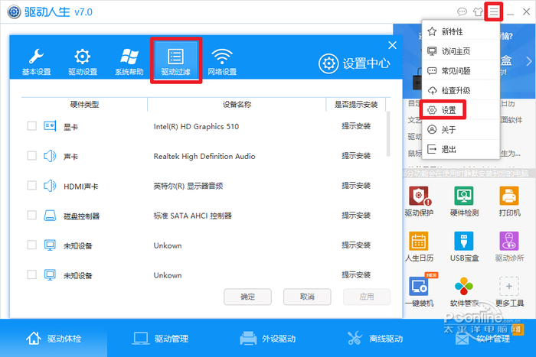The width and height of the screenshot is (536, 357).
Task: Go to the 离线驱动 section
Action: [375, 338]
